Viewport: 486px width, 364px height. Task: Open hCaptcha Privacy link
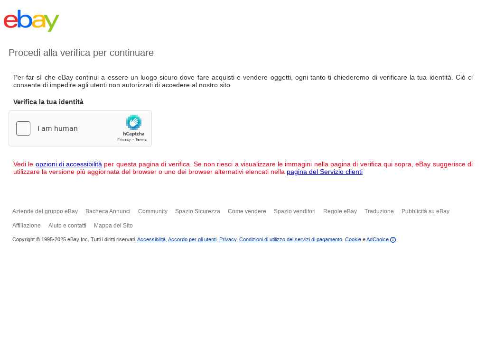[x=124, y=140]
